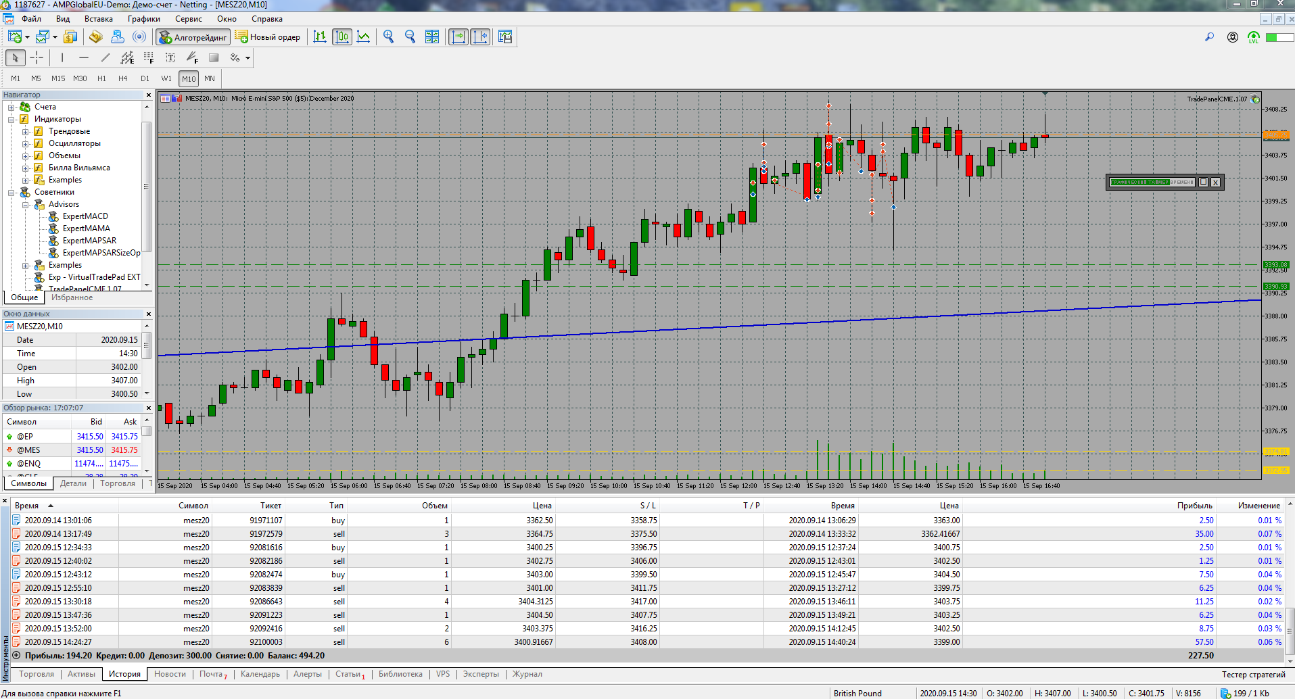The image size is (1295, 699).
Task: Toggle the Алготрейдинг button
Action: click(x=193, y=37)
